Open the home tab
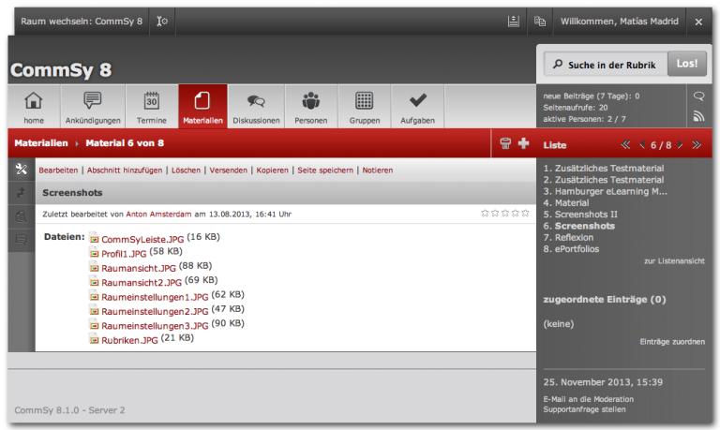 (x=34, y=107)
